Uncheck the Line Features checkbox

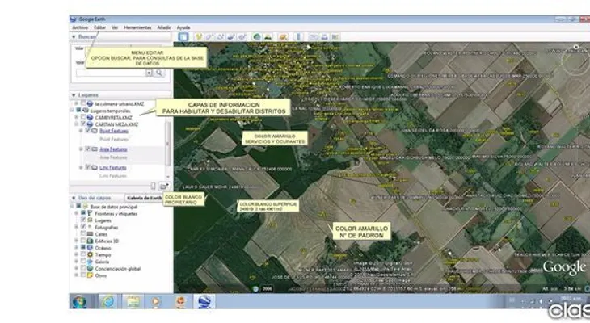(87, 167)
